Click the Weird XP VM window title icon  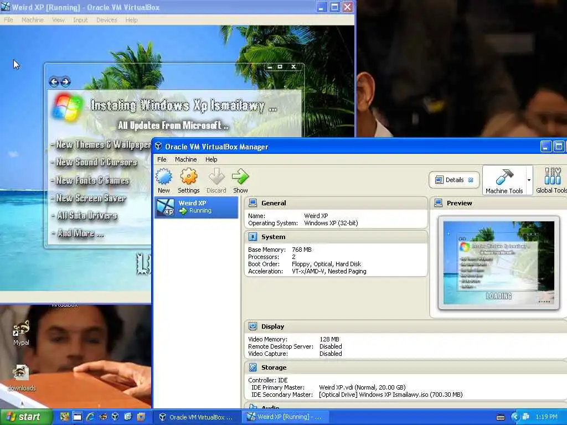pos(5,7)
